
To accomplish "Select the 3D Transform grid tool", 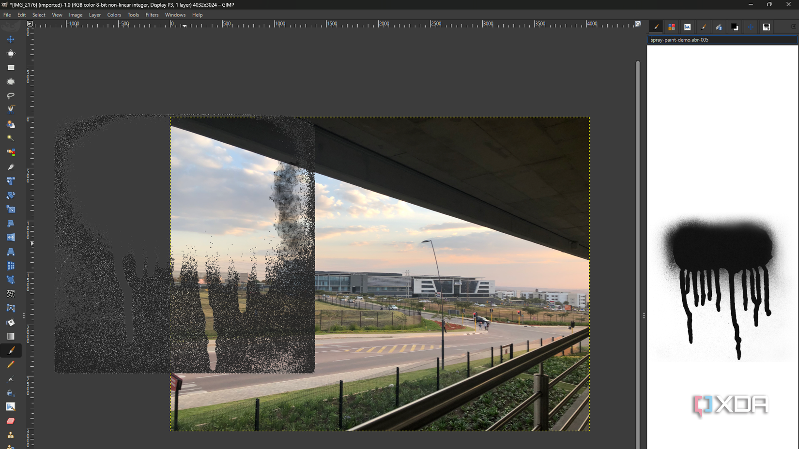I will tap(11, 266).
